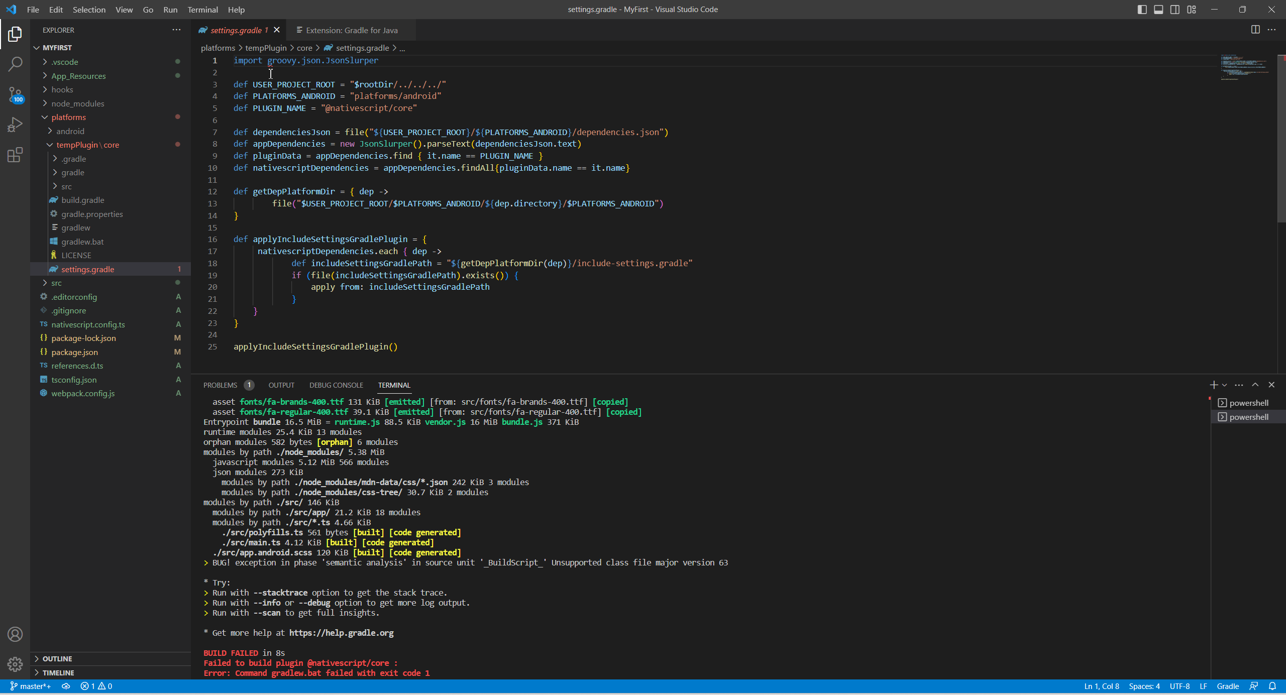The height and width of the screenshot is (695, 1286).
Task: Open the Run and Debug view
Action: 15,124
